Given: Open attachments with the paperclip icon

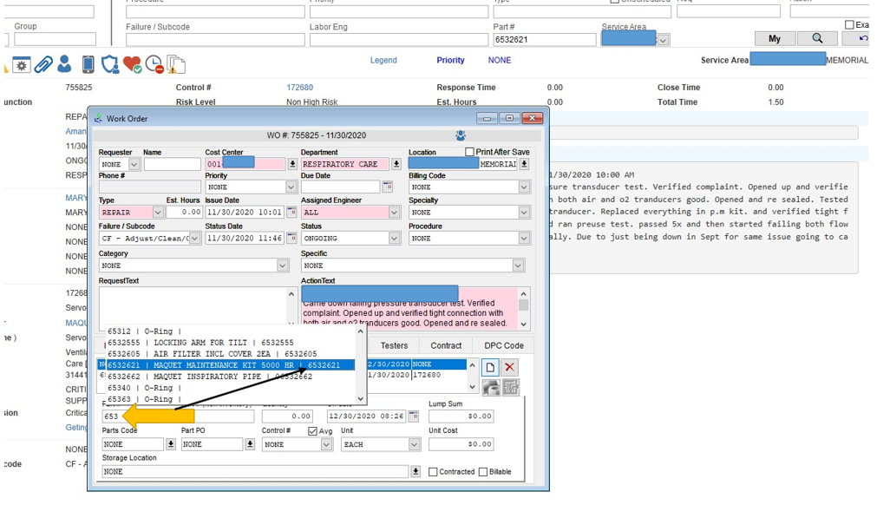Looking at the screenshot, I should coord(43,65).
